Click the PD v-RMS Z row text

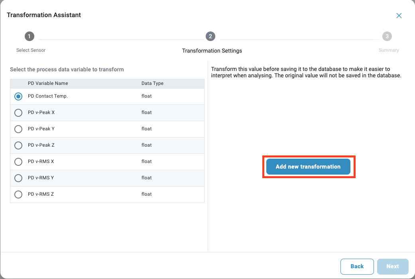pyautogui.click(x=41, y=194)
